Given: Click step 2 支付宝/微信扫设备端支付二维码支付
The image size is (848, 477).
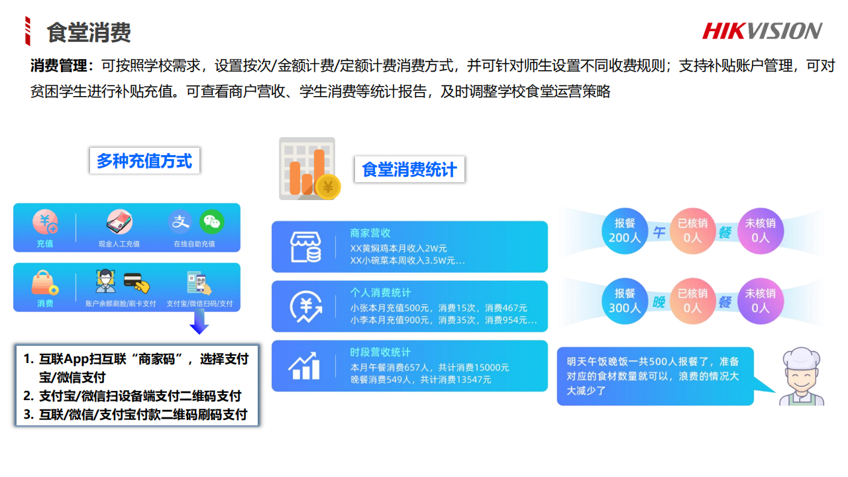Looking at the screenshot, I should click(x=132, y=396).
